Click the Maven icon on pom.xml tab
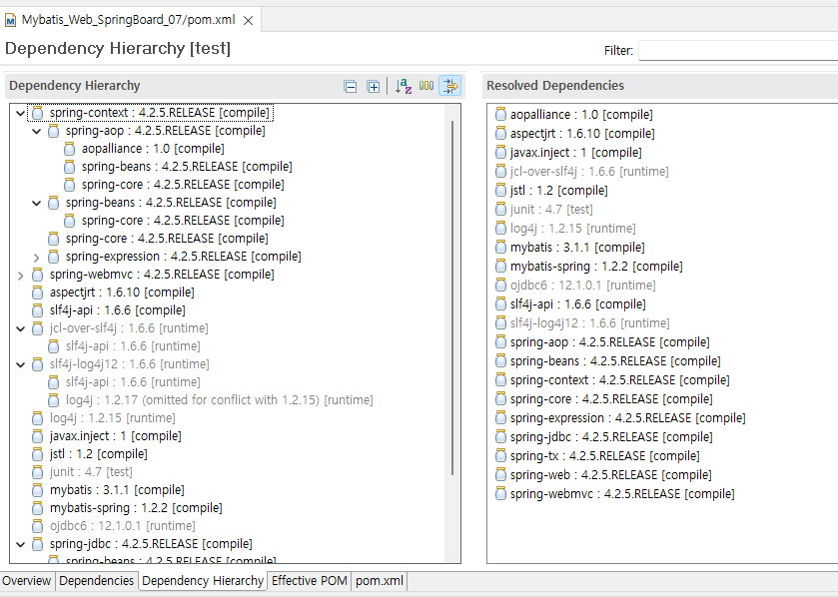Screen dimensions: 838x597 tap(10, 20)
